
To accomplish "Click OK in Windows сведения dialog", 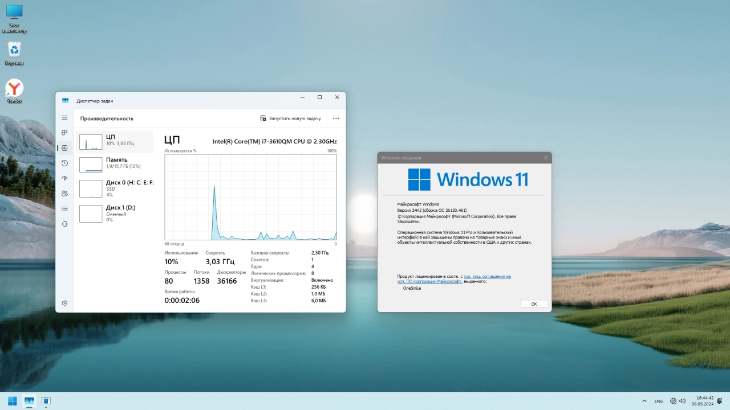I will (534, 304).
